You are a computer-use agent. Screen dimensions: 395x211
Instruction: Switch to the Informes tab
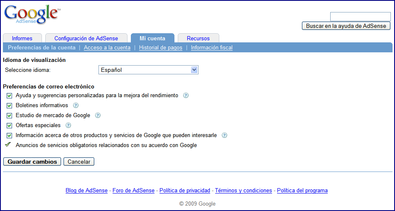pyautogui.click(x=22, y=38)
